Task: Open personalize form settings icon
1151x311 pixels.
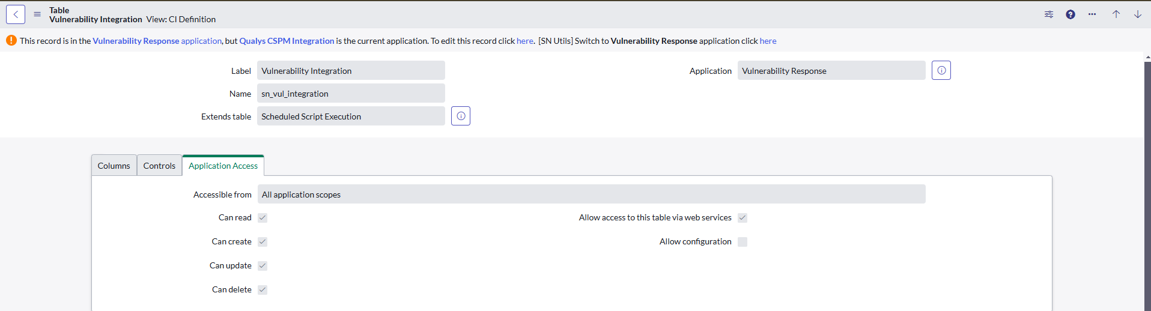Action: pos(1049,14)
